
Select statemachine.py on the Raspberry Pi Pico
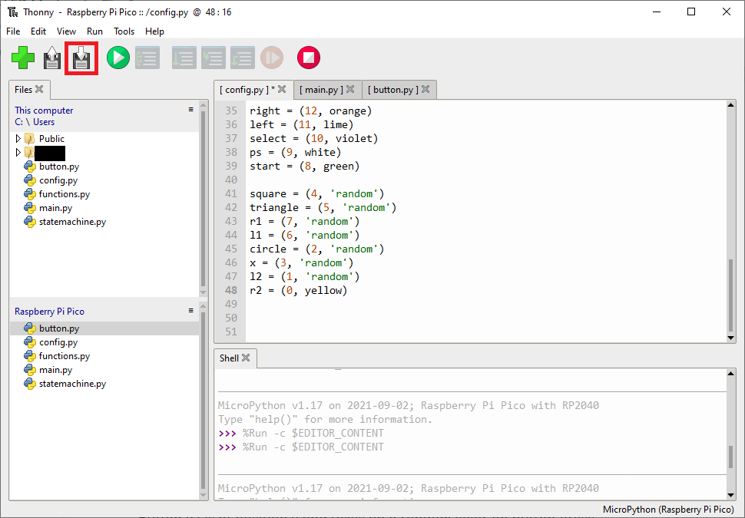pyautogui.click(x=72, y=384)
